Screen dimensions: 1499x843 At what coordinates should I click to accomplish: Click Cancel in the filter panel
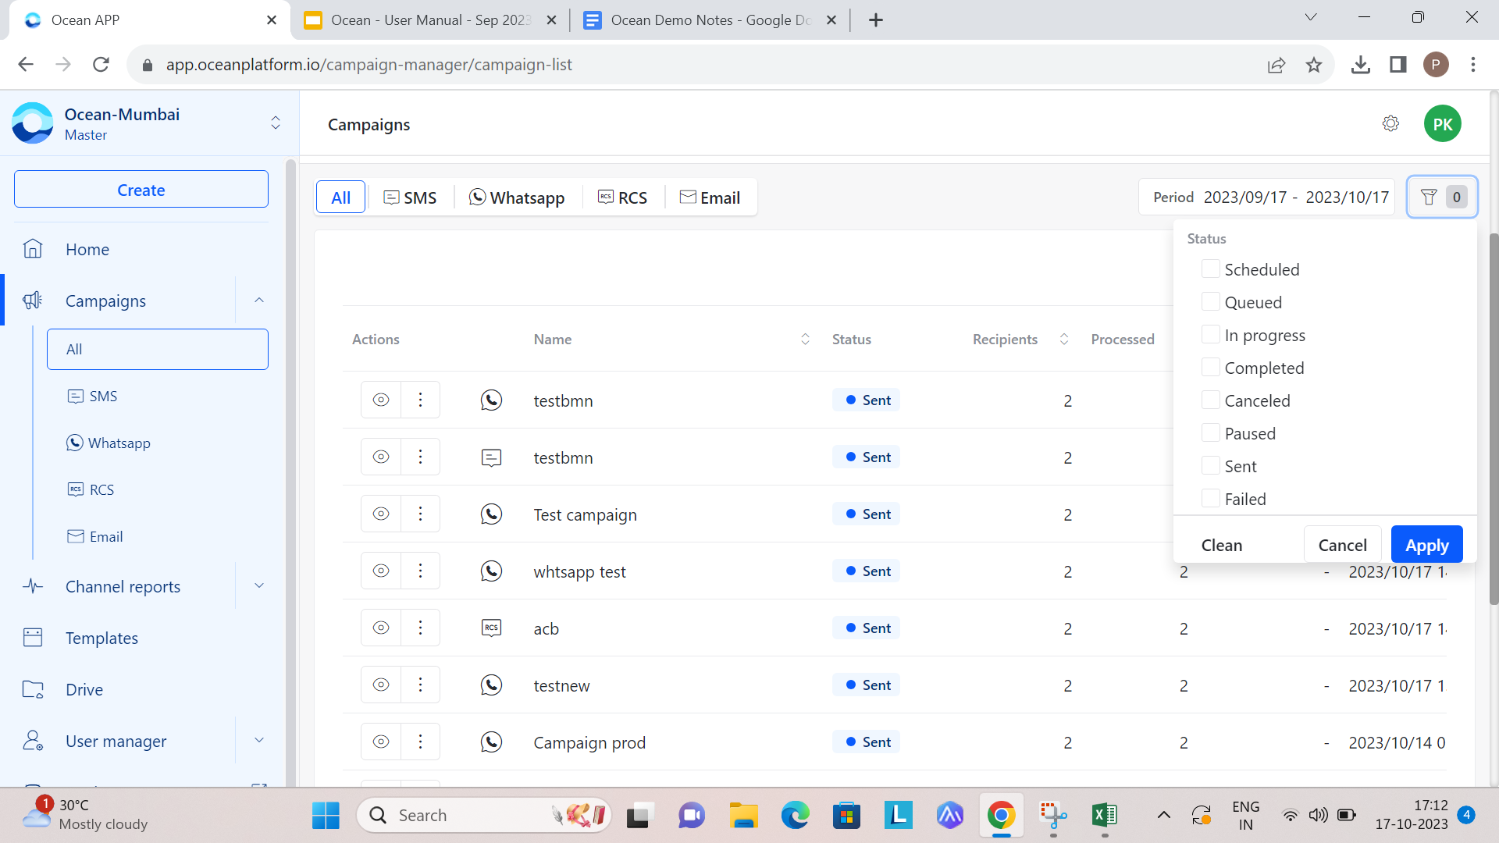point(1342,545)
